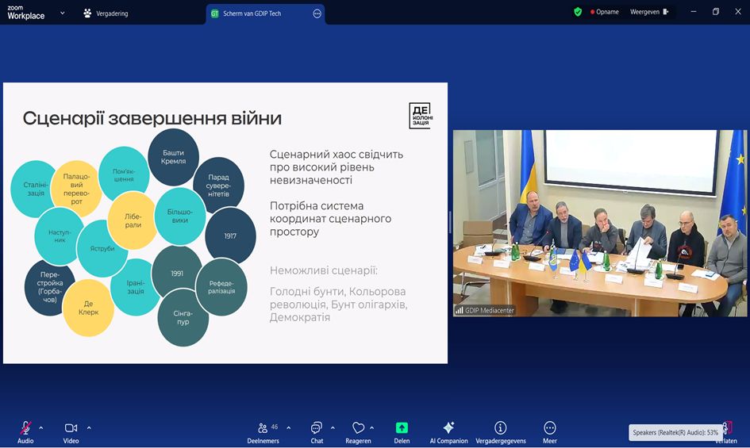This screenshot has width=750, height=448.
Task: Open the Deelnemers participants panel
Action: click(x=263, y=428)
